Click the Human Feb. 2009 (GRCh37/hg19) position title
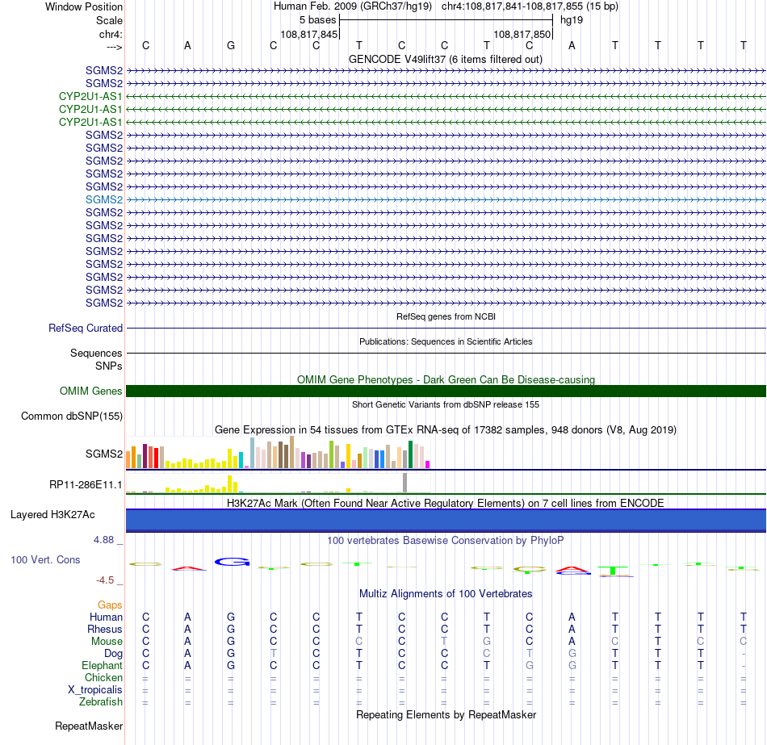Screen dimensions: 767x745 tap(353, 6)
